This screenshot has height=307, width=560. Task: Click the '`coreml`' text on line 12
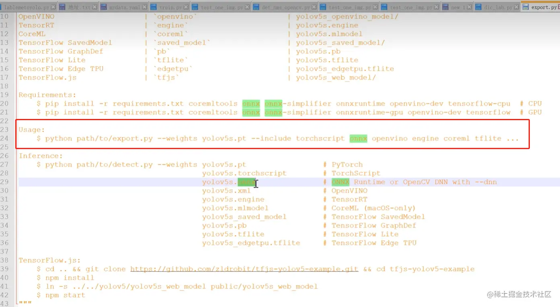[171, 34]
